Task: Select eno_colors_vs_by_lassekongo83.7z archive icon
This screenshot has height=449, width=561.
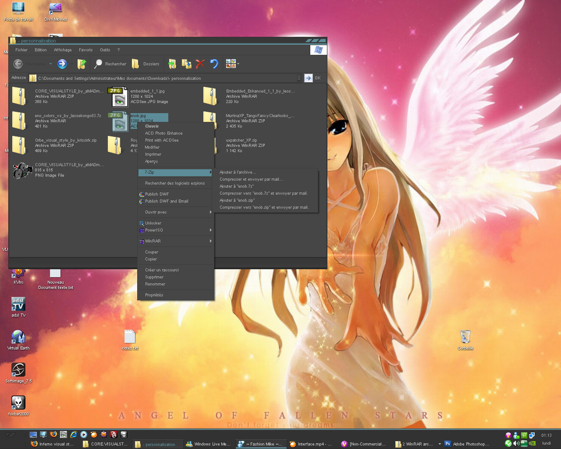Action: [19, 121]
